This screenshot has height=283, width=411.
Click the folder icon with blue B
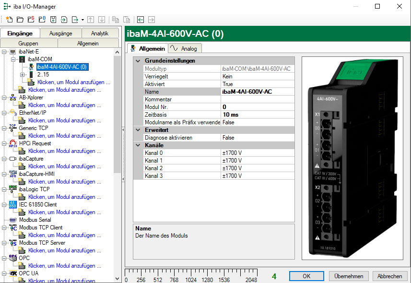[x=42, y=20]
